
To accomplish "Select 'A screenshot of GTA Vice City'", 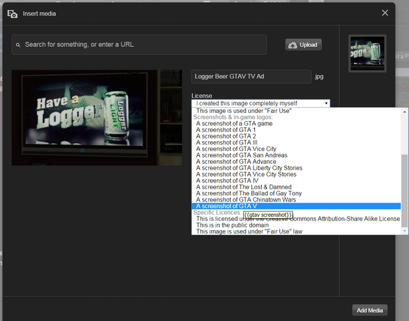I will pyautogui.click(x=297, y=149).
